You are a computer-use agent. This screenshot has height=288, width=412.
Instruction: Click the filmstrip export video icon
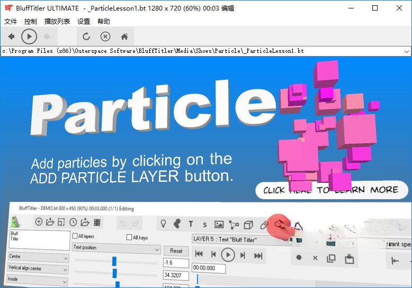coord(97,222)
